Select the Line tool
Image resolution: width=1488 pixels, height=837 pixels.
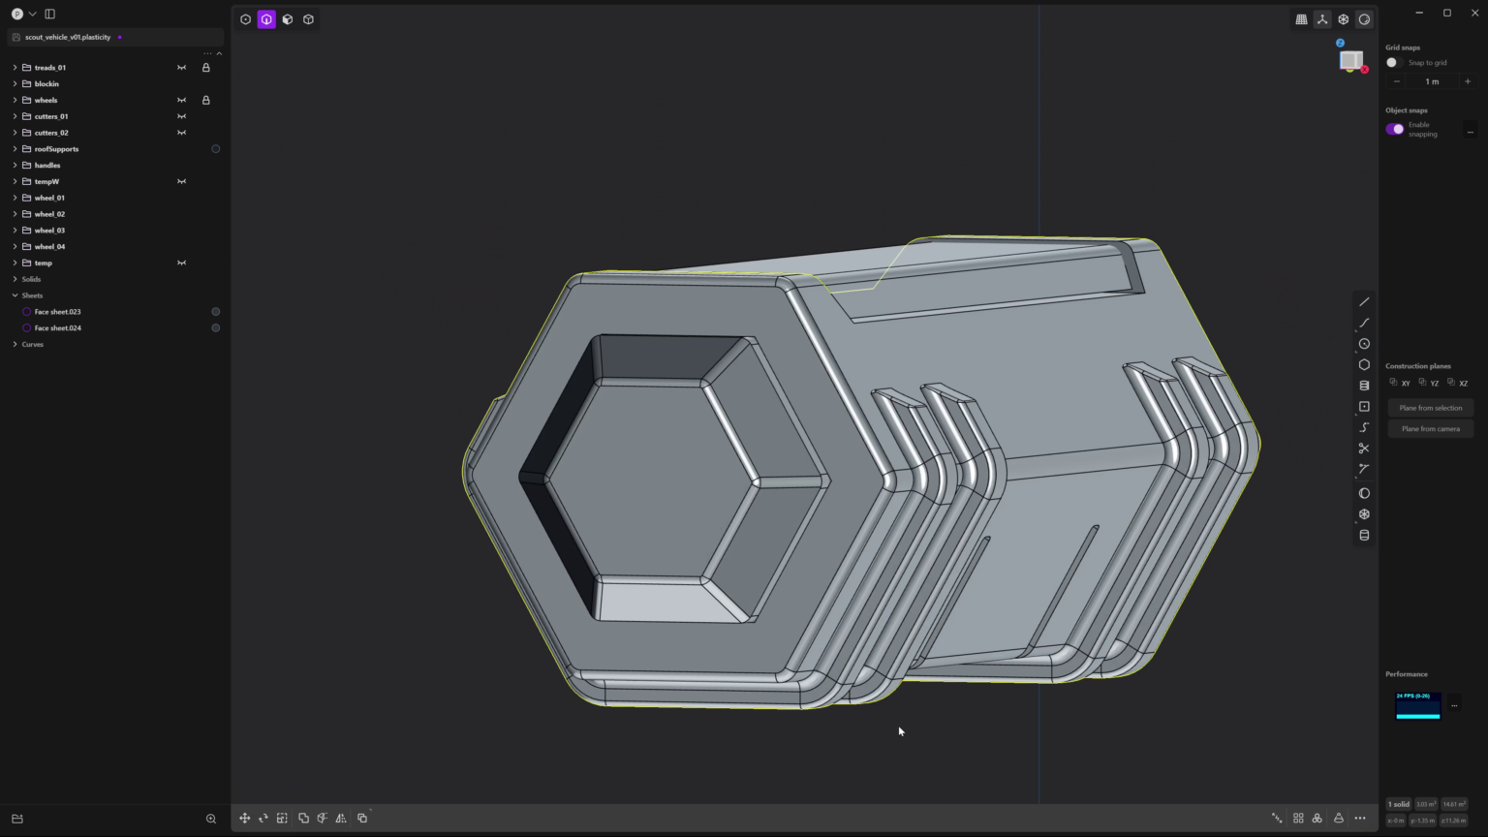pos(1364,302)
